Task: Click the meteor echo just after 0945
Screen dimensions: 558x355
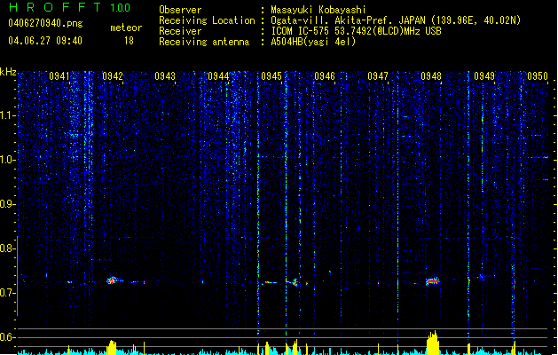Action: (295, 282)
